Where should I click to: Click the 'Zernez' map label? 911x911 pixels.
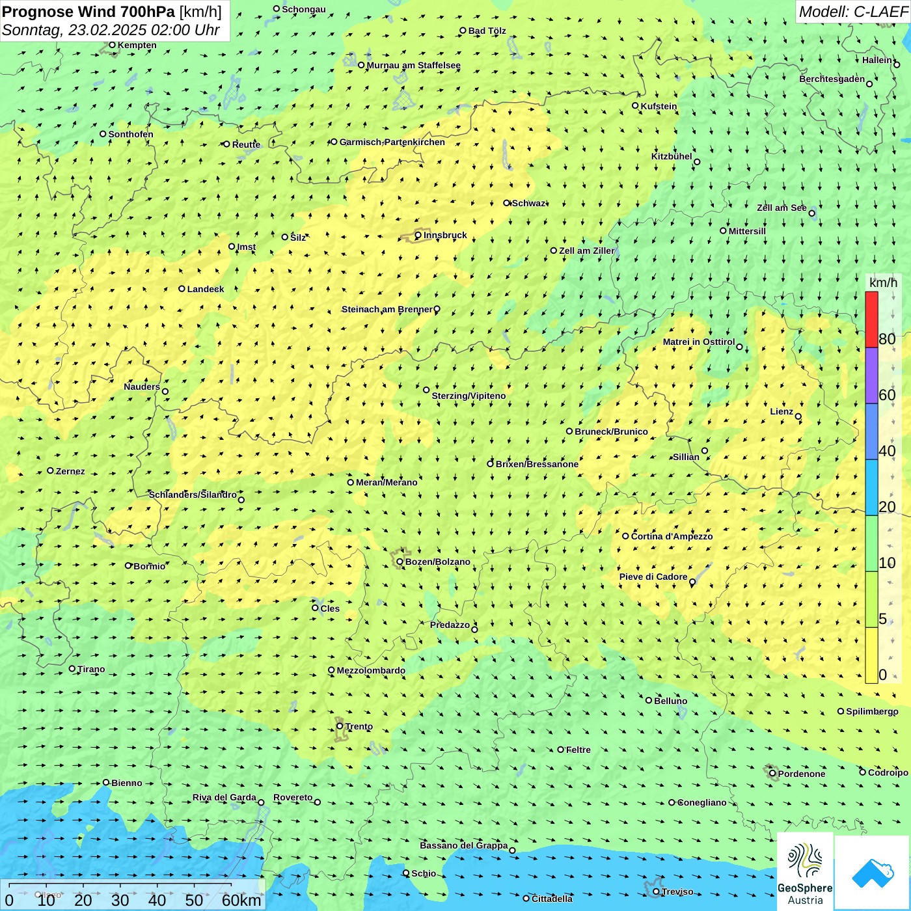click(x=70, y=471)
